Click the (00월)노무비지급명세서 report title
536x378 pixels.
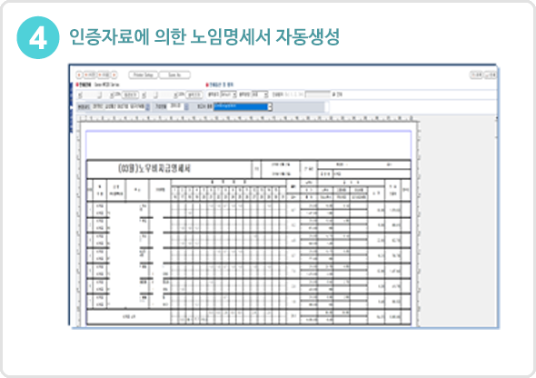point(154,168)
